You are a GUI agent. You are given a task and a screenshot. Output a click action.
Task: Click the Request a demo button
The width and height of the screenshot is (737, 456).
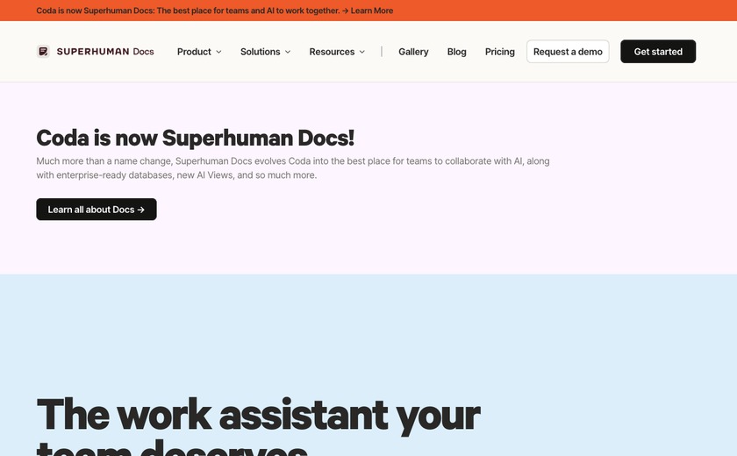click(x=568, y=52)
